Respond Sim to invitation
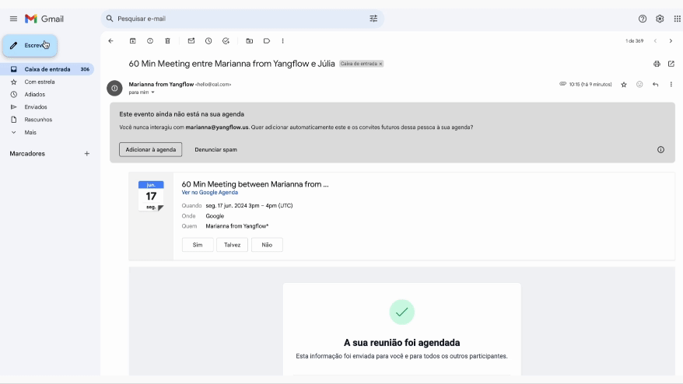The width and height of the screenshot is (683, 384). (198, 245)
